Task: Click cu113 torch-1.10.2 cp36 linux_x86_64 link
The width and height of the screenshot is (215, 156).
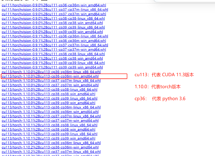Action: (x=51, y=143)
